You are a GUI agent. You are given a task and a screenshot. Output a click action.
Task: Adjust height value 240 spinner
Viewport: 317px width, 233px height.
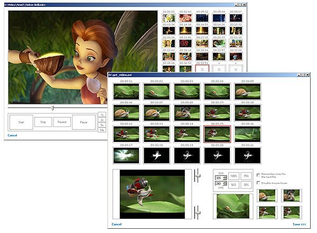tap(225, 184)
